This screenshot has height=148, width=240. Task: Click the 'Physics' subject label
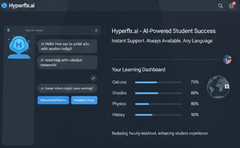click(119, 104)
